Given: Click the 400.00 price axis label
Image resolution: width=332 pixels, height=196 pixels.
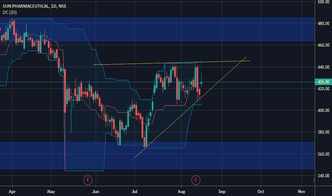Looking at the screenshot, I should (323, 110).
